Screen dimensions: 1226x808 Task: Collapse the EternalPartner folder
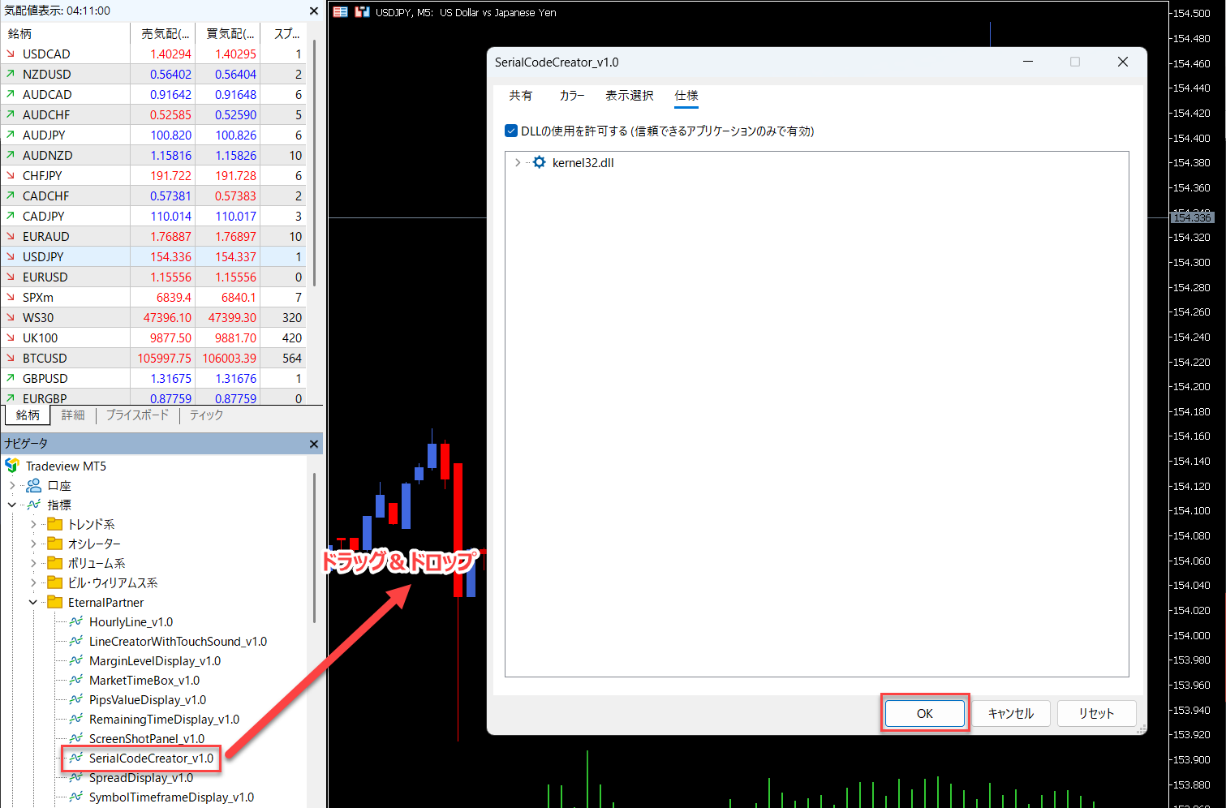33,602
